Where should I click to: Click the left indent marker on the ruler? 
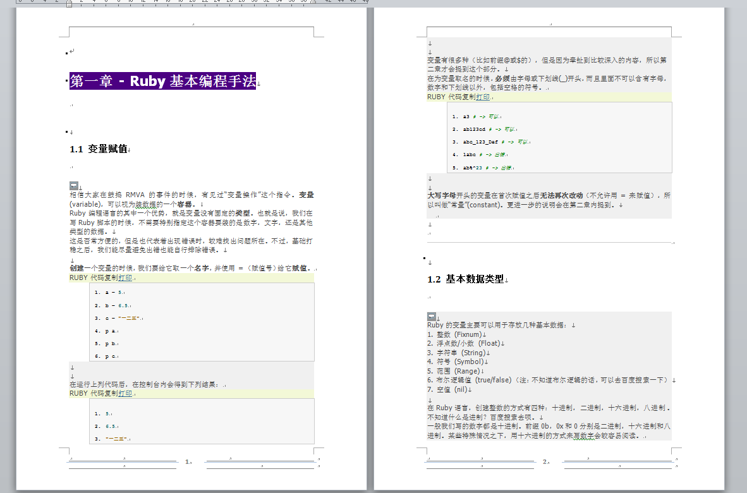(69, 3)
